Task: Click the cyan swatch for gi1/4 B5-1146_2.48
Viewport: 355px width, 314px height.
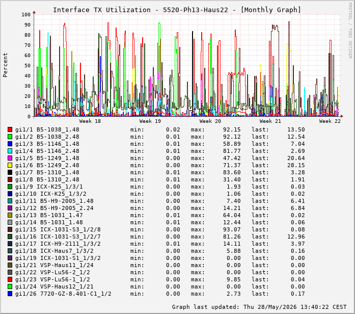Action: (10, 151)
